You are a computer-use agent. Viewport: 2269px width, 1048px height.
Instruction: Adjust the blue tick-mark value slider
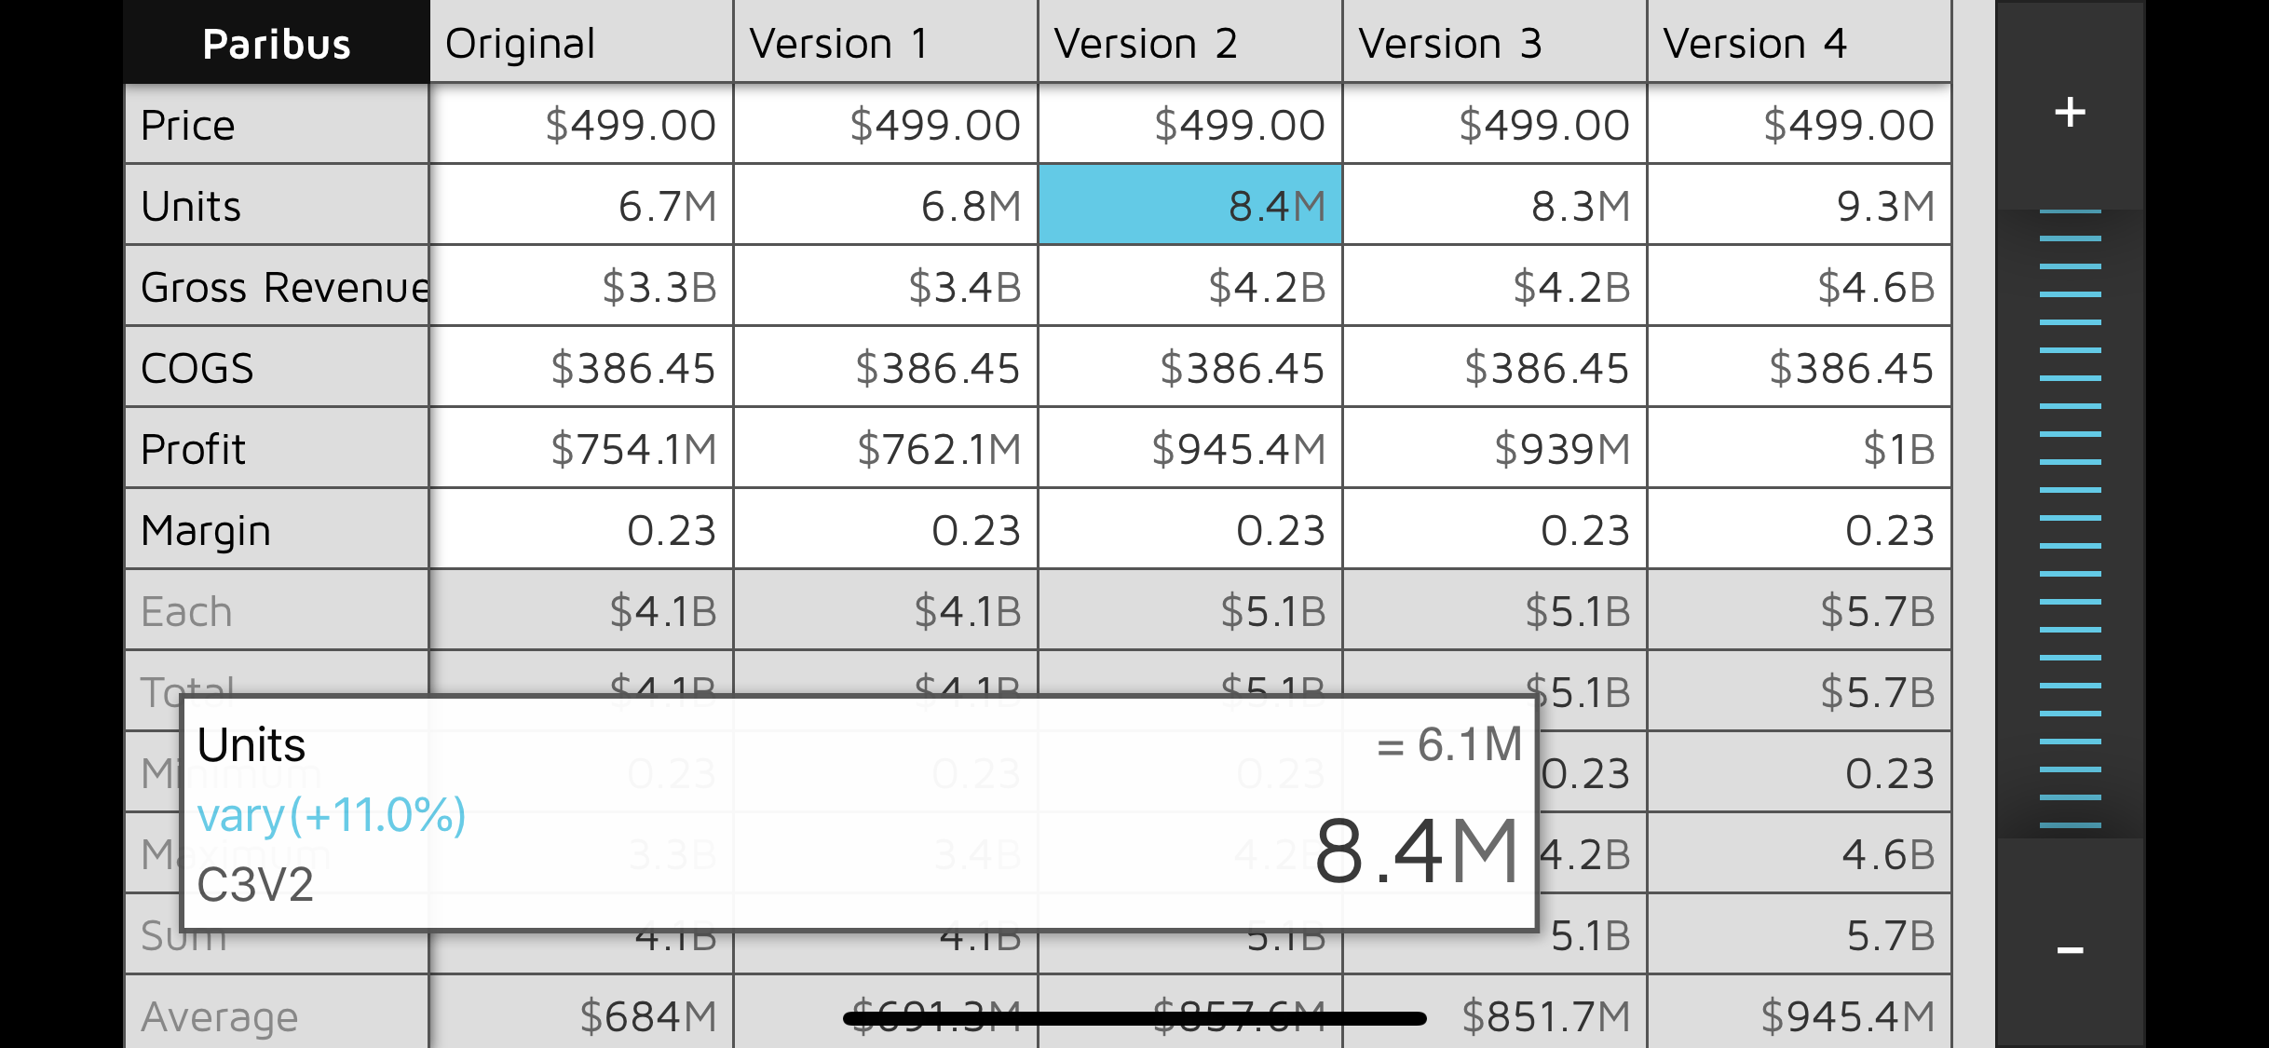click(x=2070, y=518)
